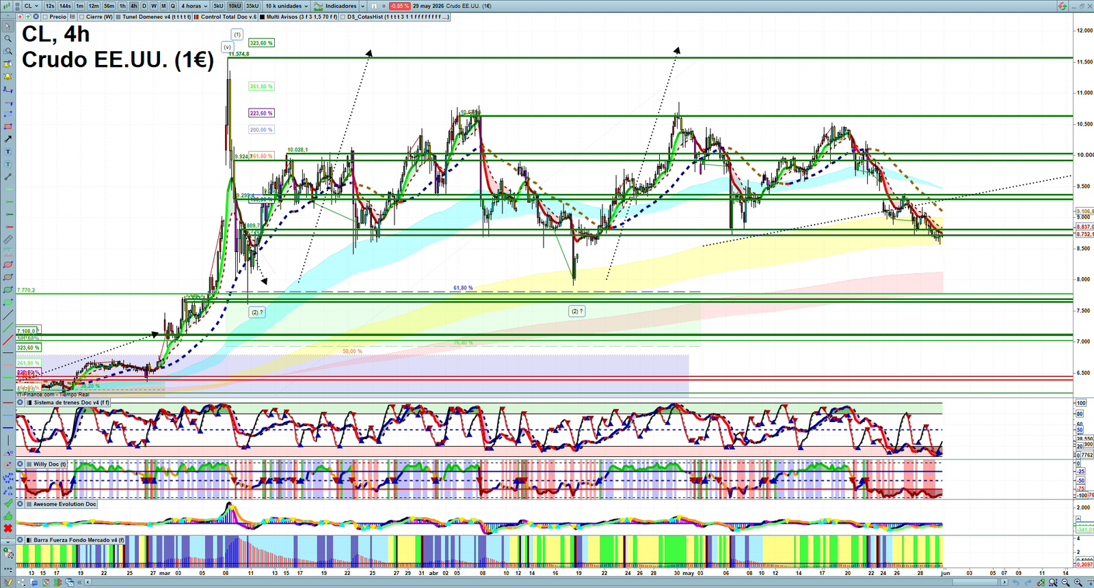Click the Multi Avisos indicator label
The width and height of the screenshot is (1094, 588).
[302, 16]
